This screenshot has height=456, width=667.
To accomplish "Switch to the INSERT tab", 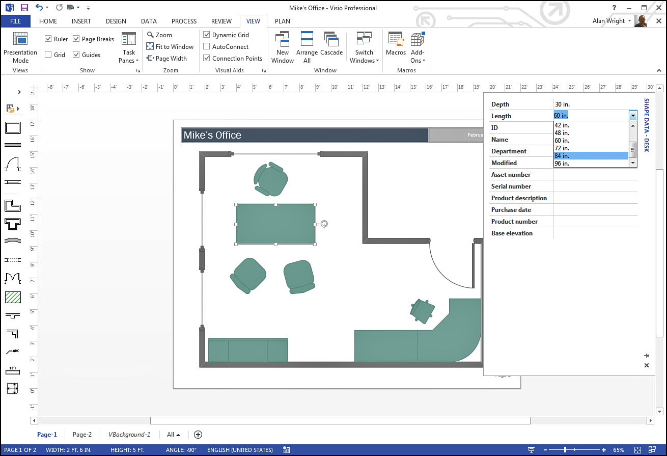I will (81, 21).
